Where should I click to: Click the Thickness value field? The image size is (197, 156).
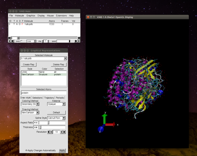tap(36, 127)
